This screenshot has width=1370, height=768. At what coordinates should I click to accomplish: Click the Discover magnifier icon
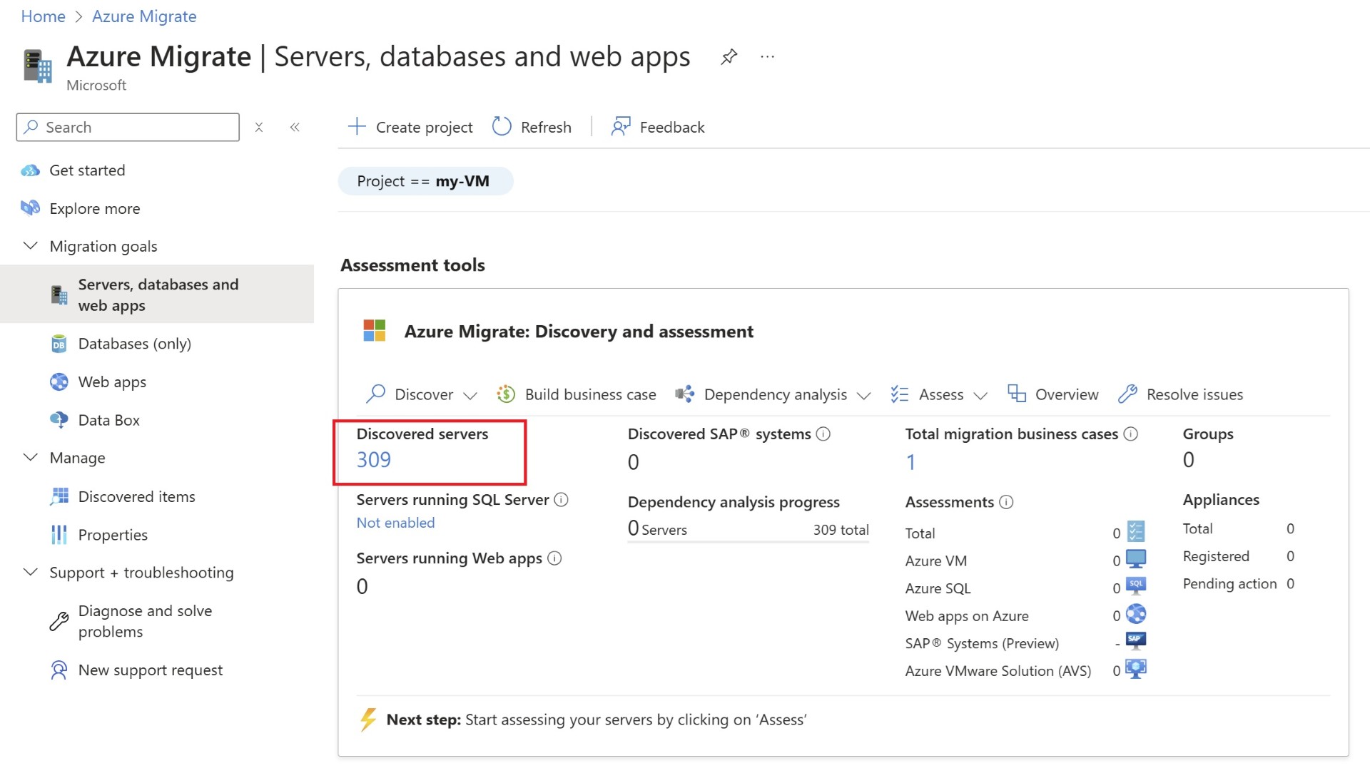(375, 394)
